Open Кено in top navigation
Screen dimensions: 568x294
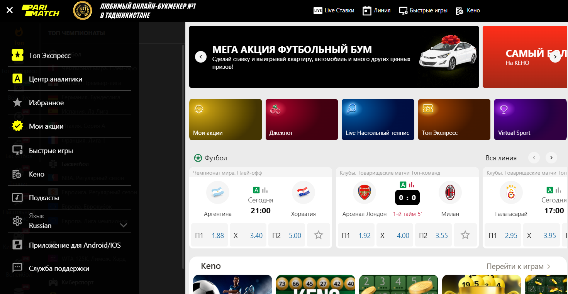click(x=468, y=10)
